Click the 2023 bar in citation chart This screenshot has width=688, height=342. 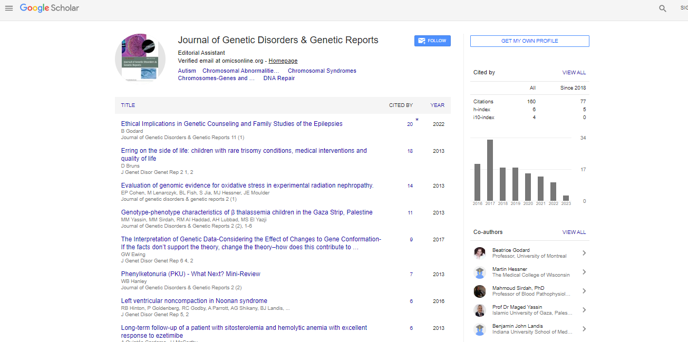click(x=566, y=198)
